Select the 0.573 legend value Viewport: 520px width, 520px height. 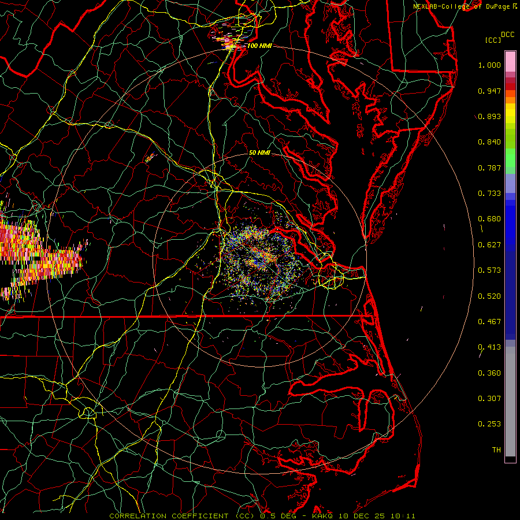coord(489,270)
